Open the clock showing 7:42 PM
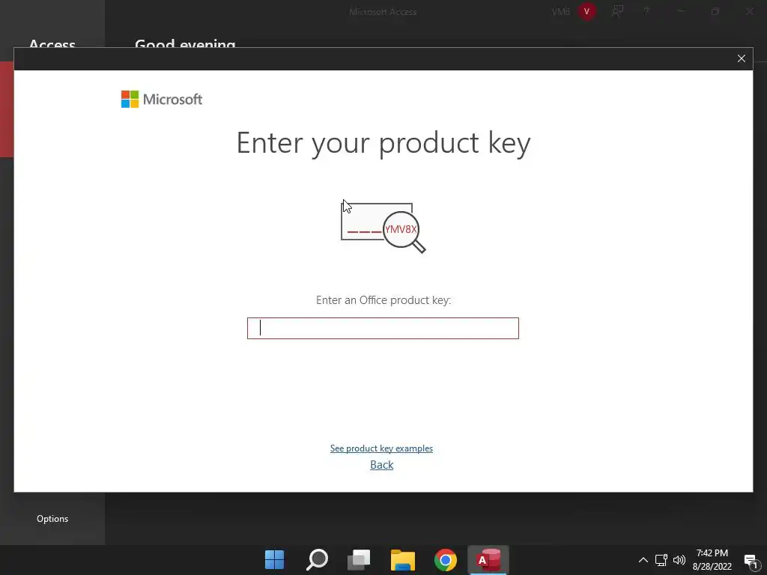Viewport: 767px width, 575px height. [712, 560]
